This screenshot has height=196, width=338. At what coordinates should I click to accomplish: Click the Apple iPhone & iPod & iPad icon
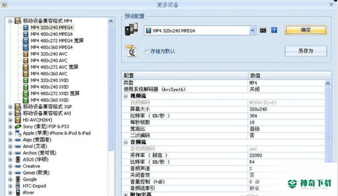tap(18, 133)
